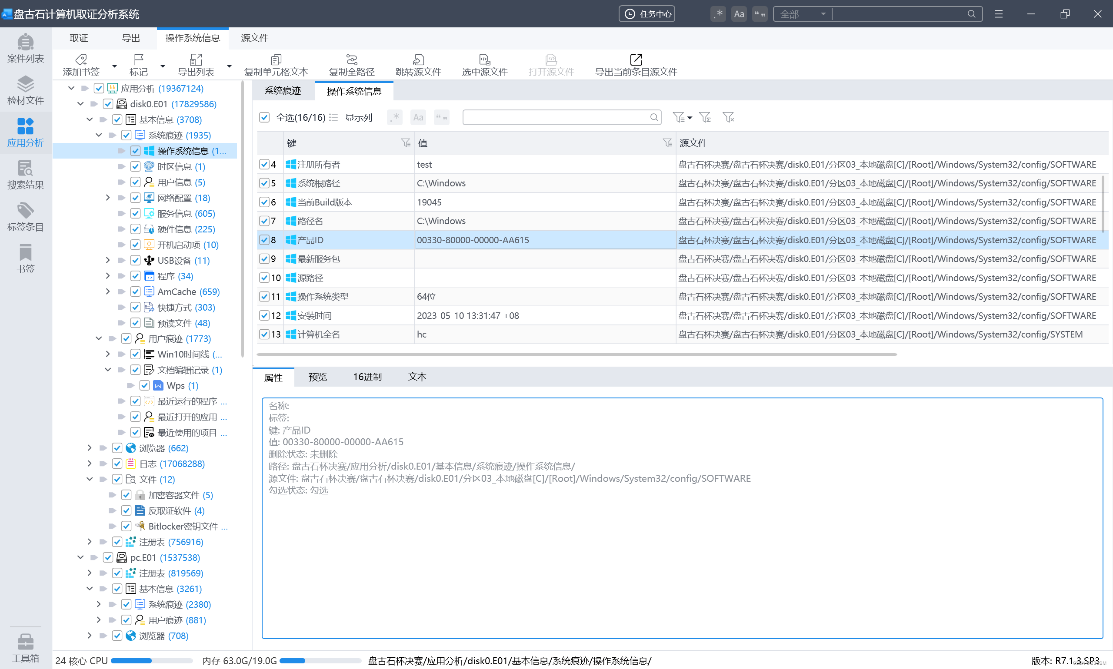Open the 标签条目 sidebar panel

[25, 217]
